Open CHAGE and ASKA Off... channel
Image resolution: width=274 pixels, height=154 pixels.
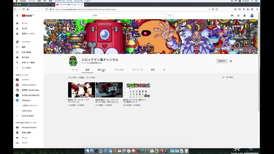[28, 95]
